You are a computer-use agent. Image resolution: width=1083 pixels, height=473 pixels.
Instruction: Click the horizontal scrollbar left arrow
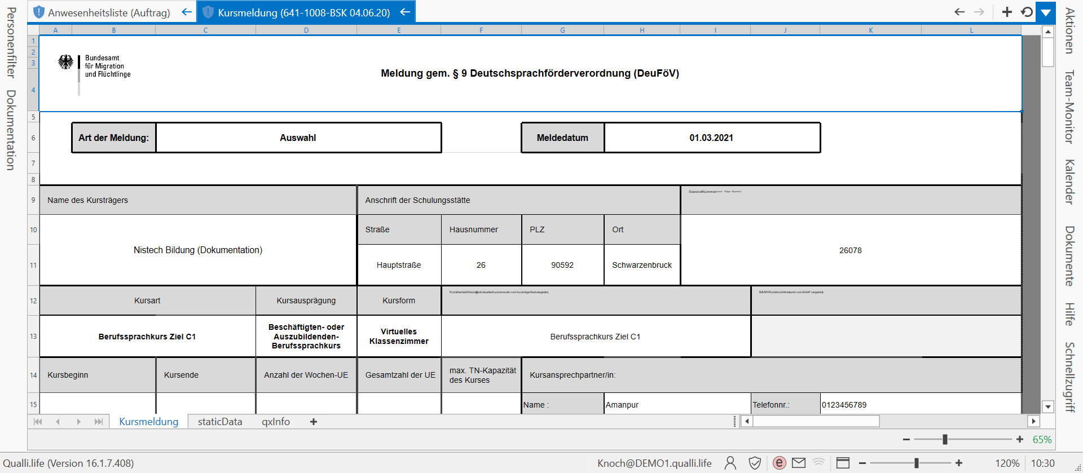747,421
